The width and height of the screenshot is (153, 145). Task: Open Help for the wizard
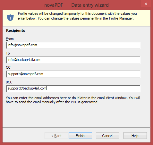135,136
